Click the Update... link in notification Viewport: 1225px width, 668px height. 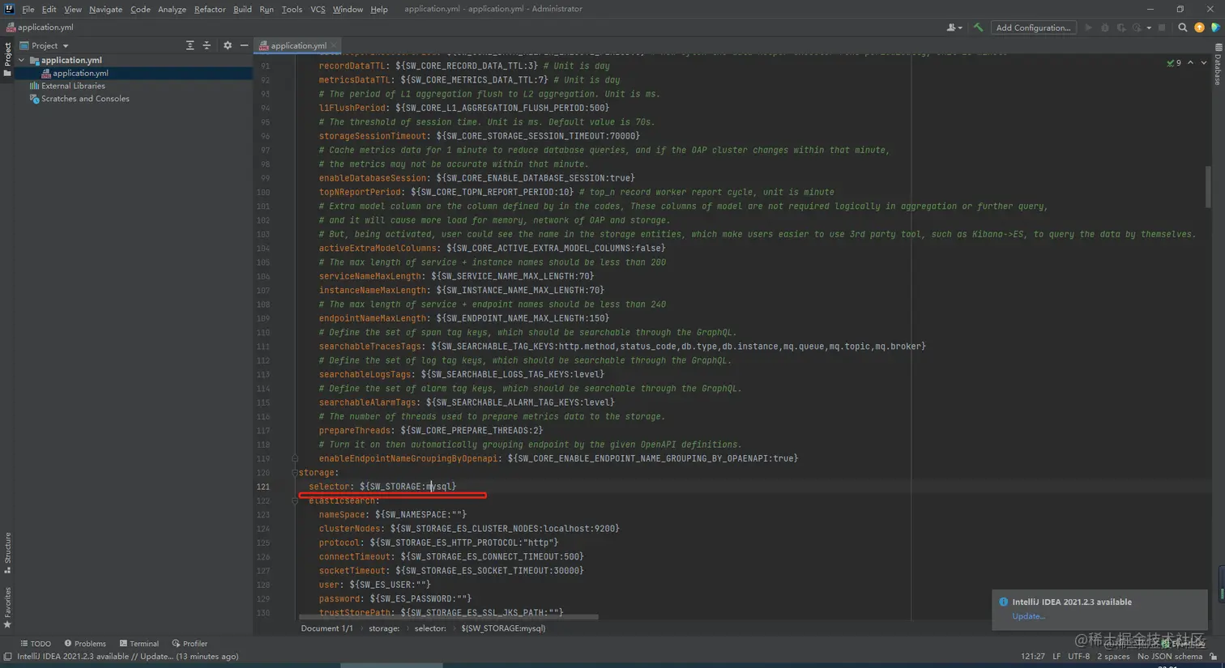[x=1028, y=616]
